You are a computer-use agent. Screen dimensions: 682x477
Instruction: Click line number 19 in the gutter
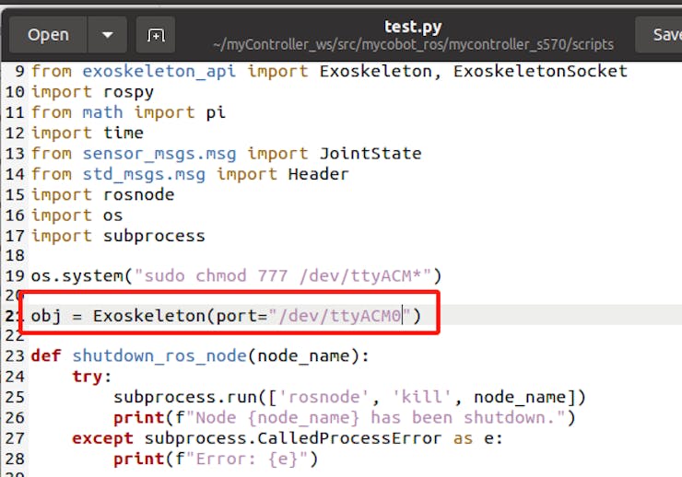point(15,275)
